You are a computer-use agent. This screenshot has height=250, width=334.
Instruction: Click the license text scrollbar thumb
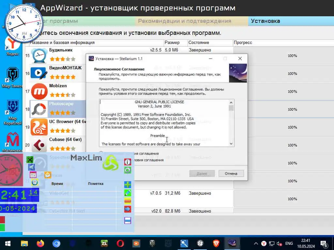coord(231,108)
